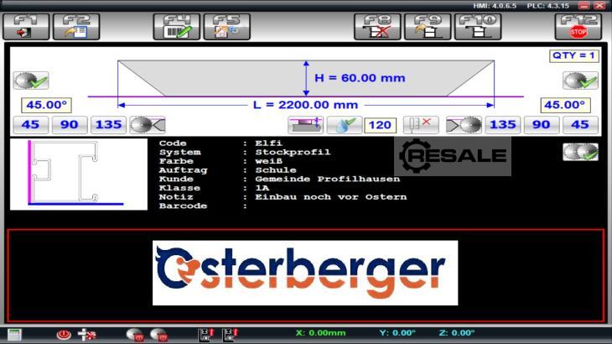This screenshot has height=344, width=612.
Task: Click the red power icon in status bar
Action: tap(64, 334)
